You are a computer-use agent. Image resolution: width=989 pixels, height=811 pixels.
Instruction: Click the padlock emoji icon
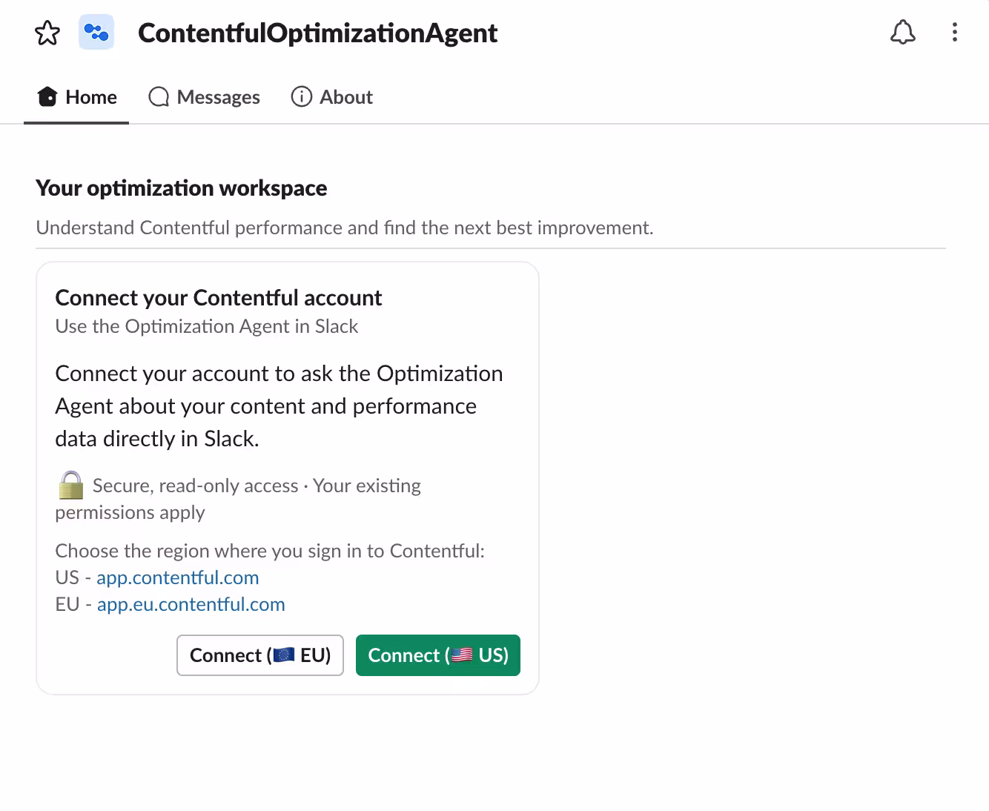pyautogui.click(x=71, y=486)
